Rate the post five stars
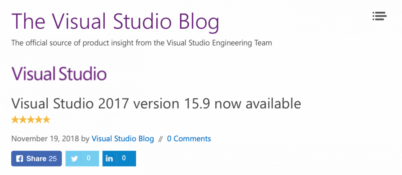This screenshot has height=175, width=402. tap(46, 120)
